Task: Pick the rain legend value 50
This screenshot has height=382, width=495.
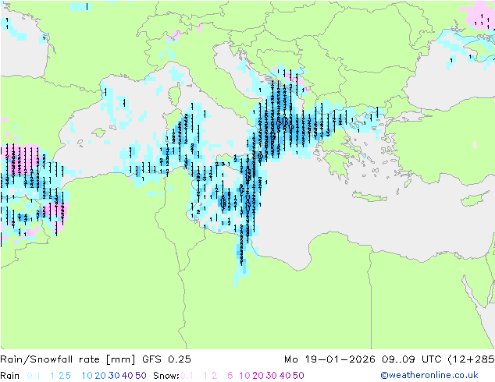Action: click(141, 376)
